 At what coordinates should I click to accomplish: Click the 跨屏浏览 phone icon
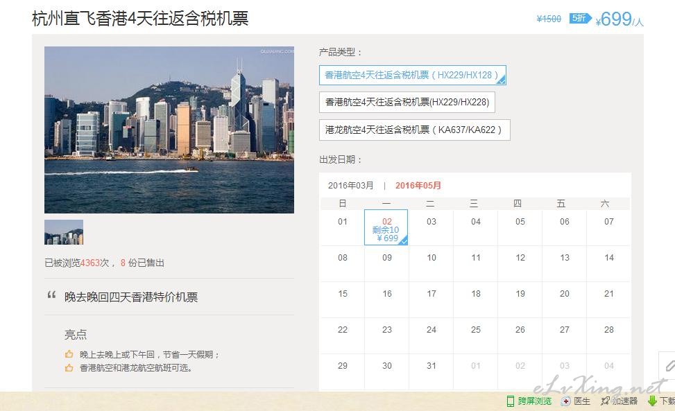(x=511, y=401)
